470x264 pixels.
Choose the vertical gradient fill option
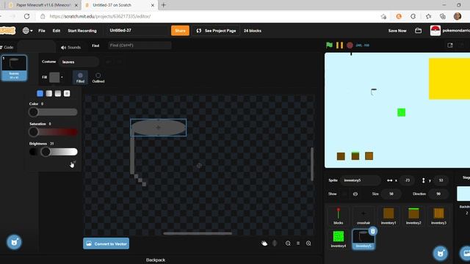coord(58,93)
